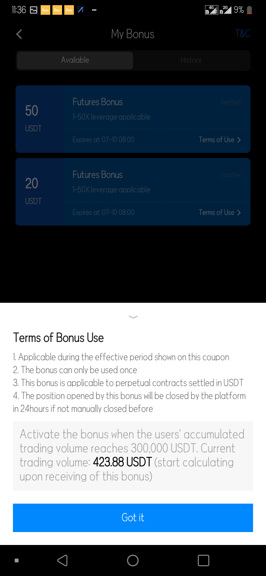Open recent apps square button

pyautogui.click(x=204, y=560)
